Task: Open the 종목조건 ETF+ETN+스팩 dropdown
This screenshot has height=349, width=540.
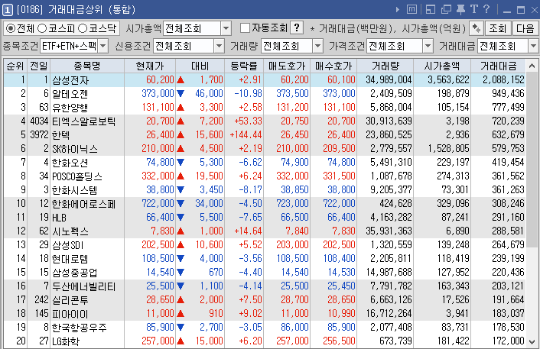Action: (103, 46)
